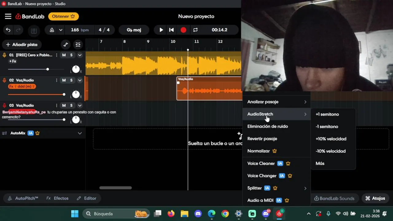Expand track 03 chevron
Image resolution: width=393 pixels, height=221 pixels.
click(80, 105)
